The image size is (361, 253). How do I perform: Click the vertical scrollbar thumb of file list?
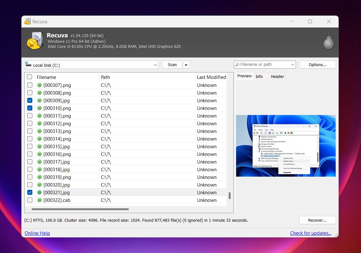(230, 195)
